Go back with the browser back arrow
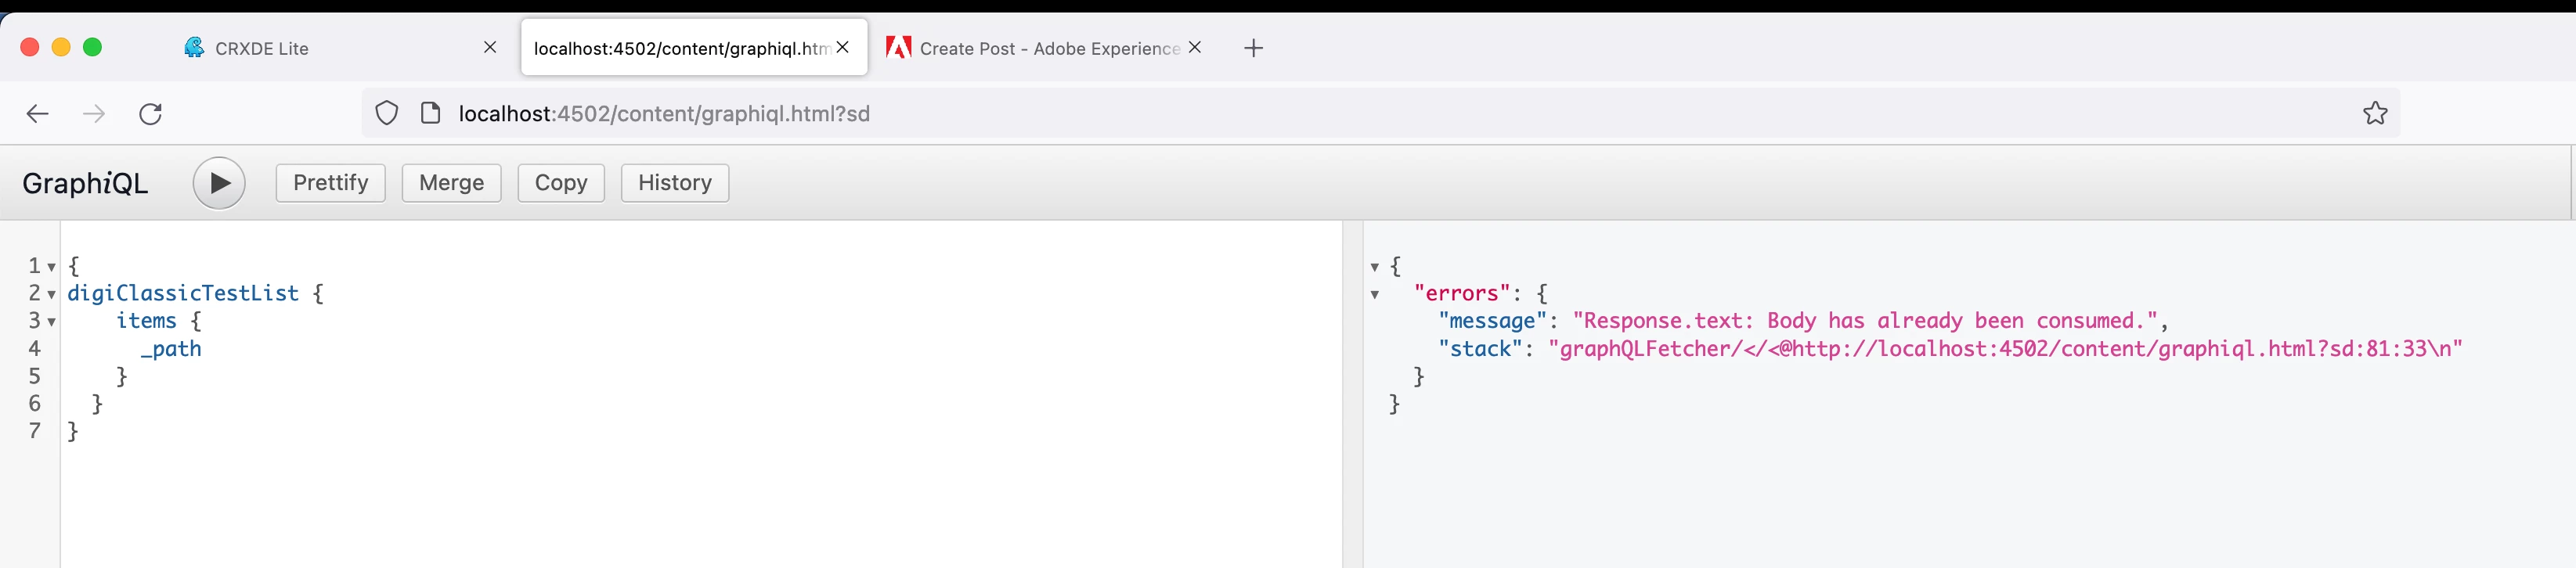This screenshot has width=2576, height=568. pos(38,114)
